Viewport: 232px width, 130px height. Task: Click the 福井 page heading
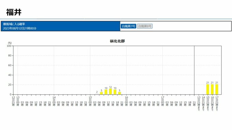(x=14, y=12)
